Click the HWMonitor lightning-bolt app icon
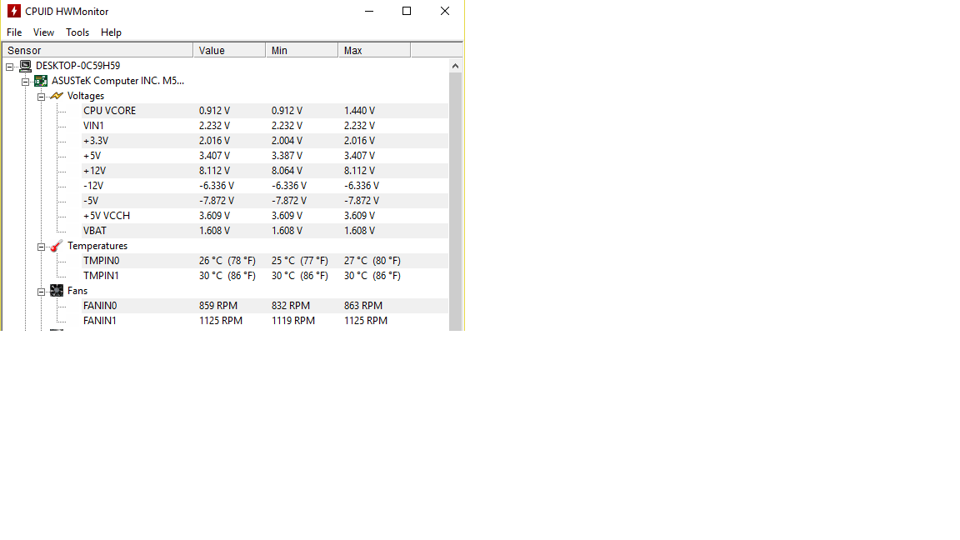The height and width of the screenshot is (540, 960). tap(13, 11)
